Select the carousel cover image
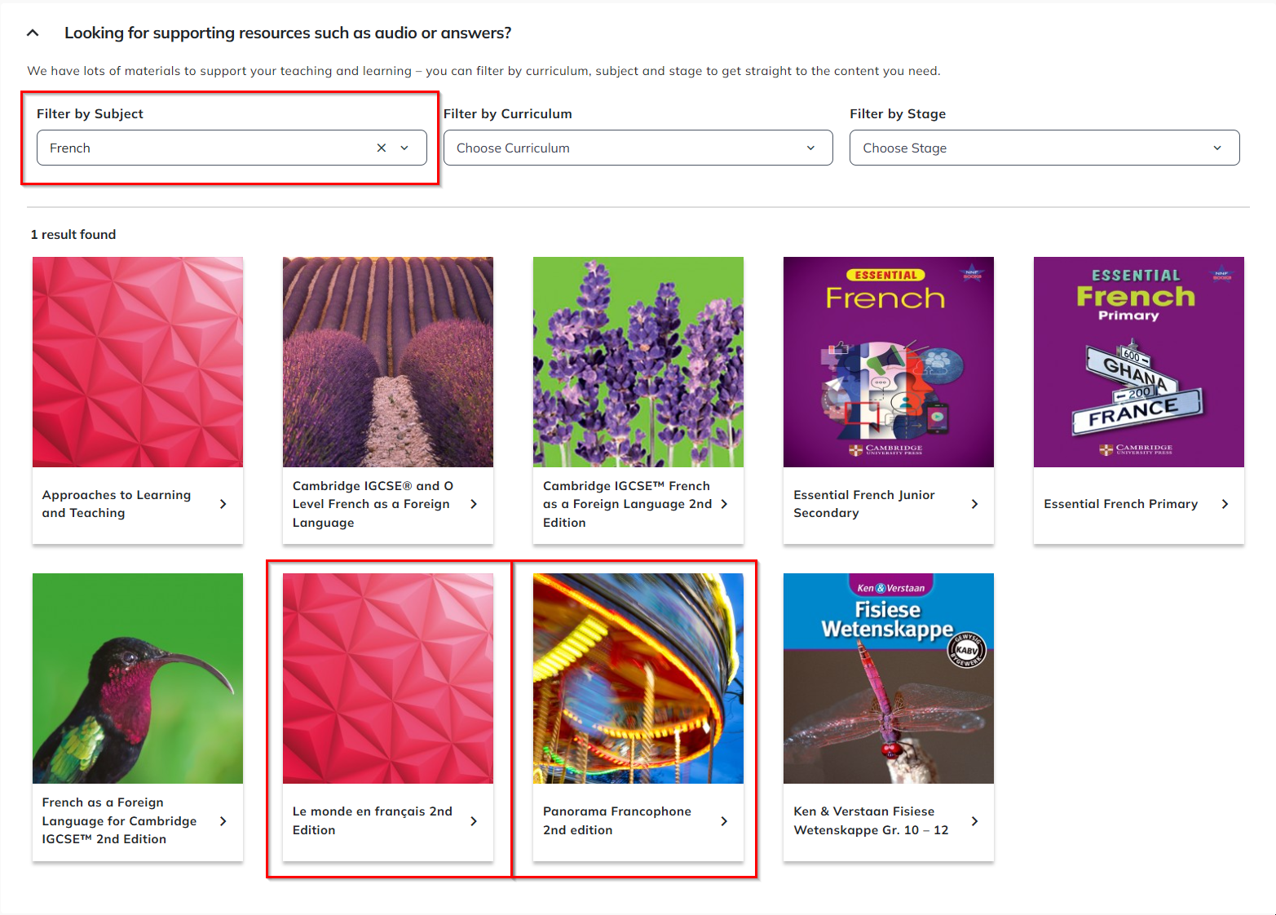Viewport: 1276px width, 915px height. coord(638,679)
